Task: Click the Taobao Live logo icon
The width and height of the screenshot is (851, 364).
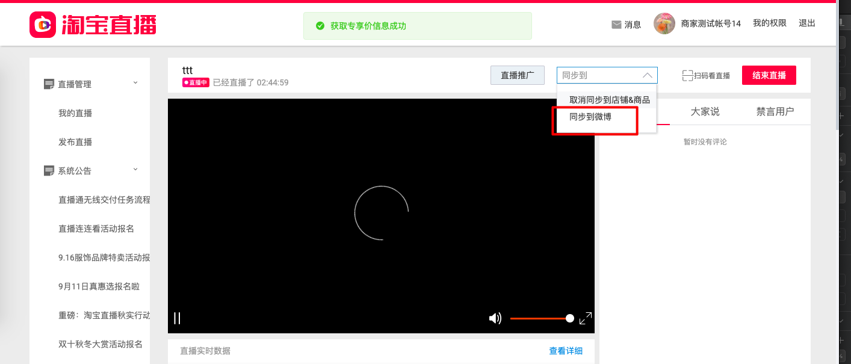Action: tap(43, 25)
